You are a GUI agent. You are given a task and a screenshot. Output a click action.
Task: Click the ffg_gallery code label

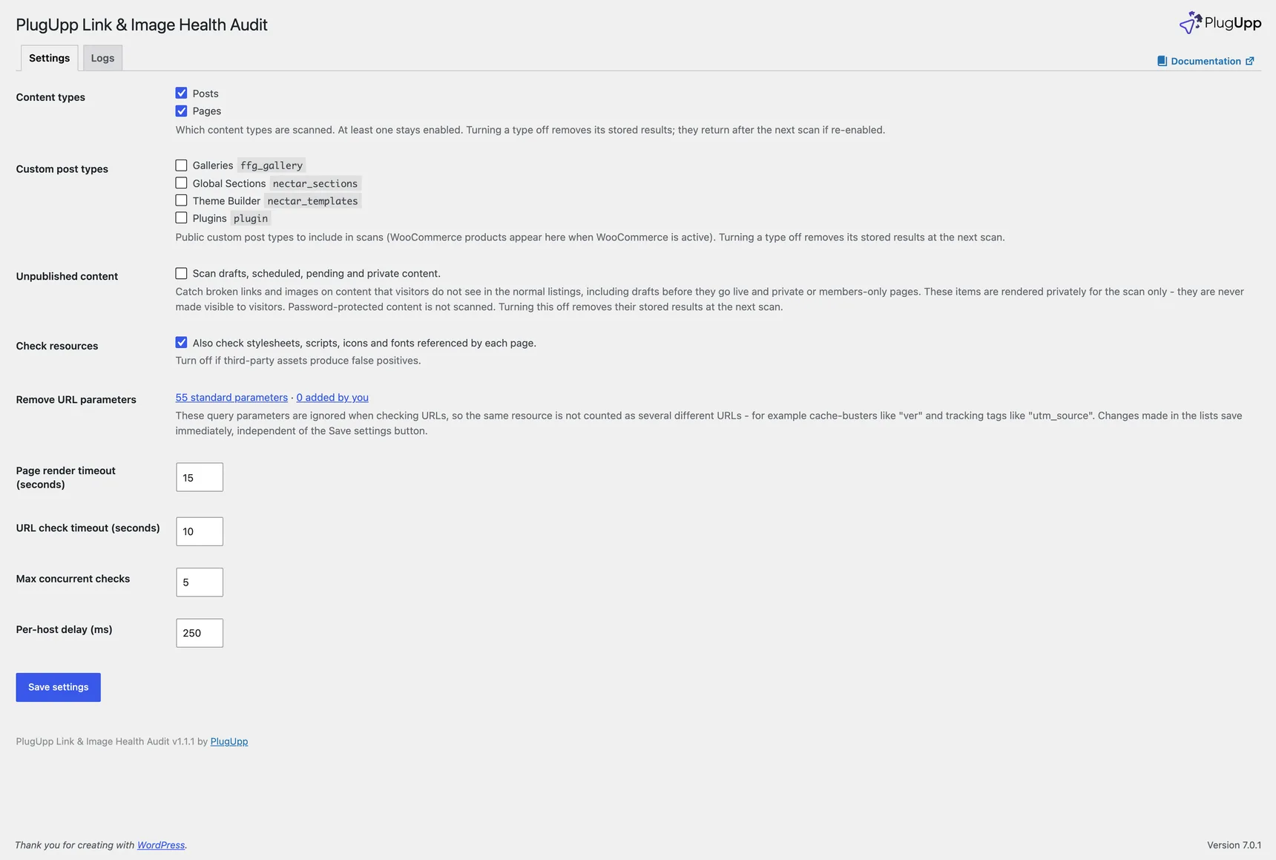(x=272, y=165)
